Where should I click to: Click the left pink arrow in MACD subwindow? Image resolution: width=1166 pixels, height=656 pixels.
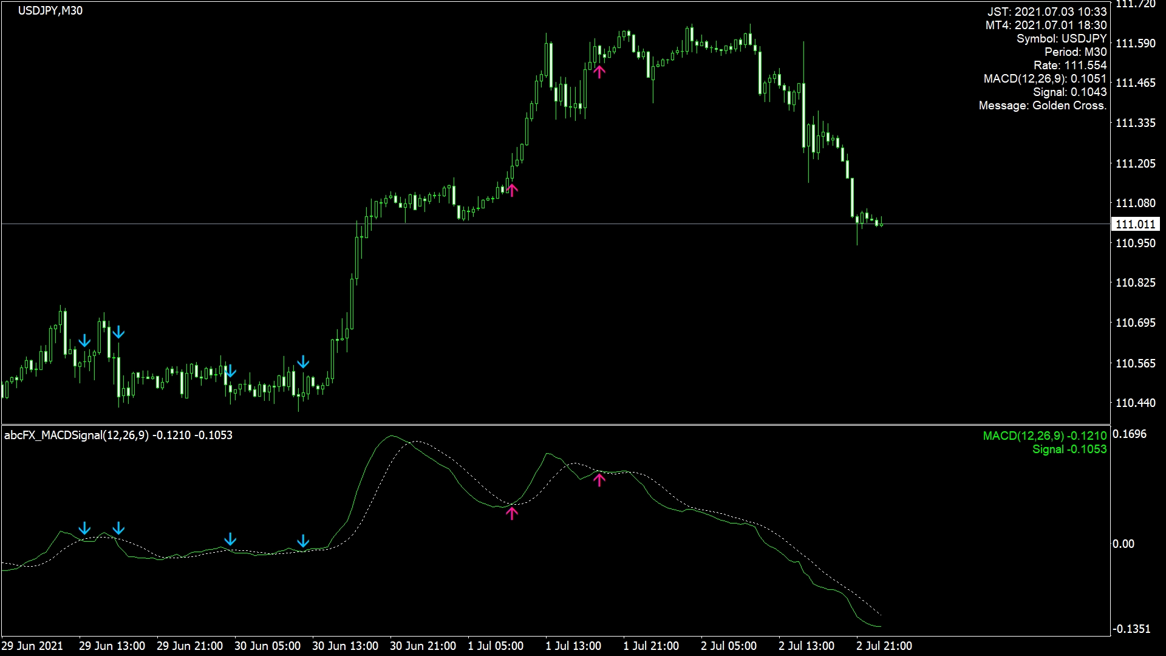coord(512,513)
